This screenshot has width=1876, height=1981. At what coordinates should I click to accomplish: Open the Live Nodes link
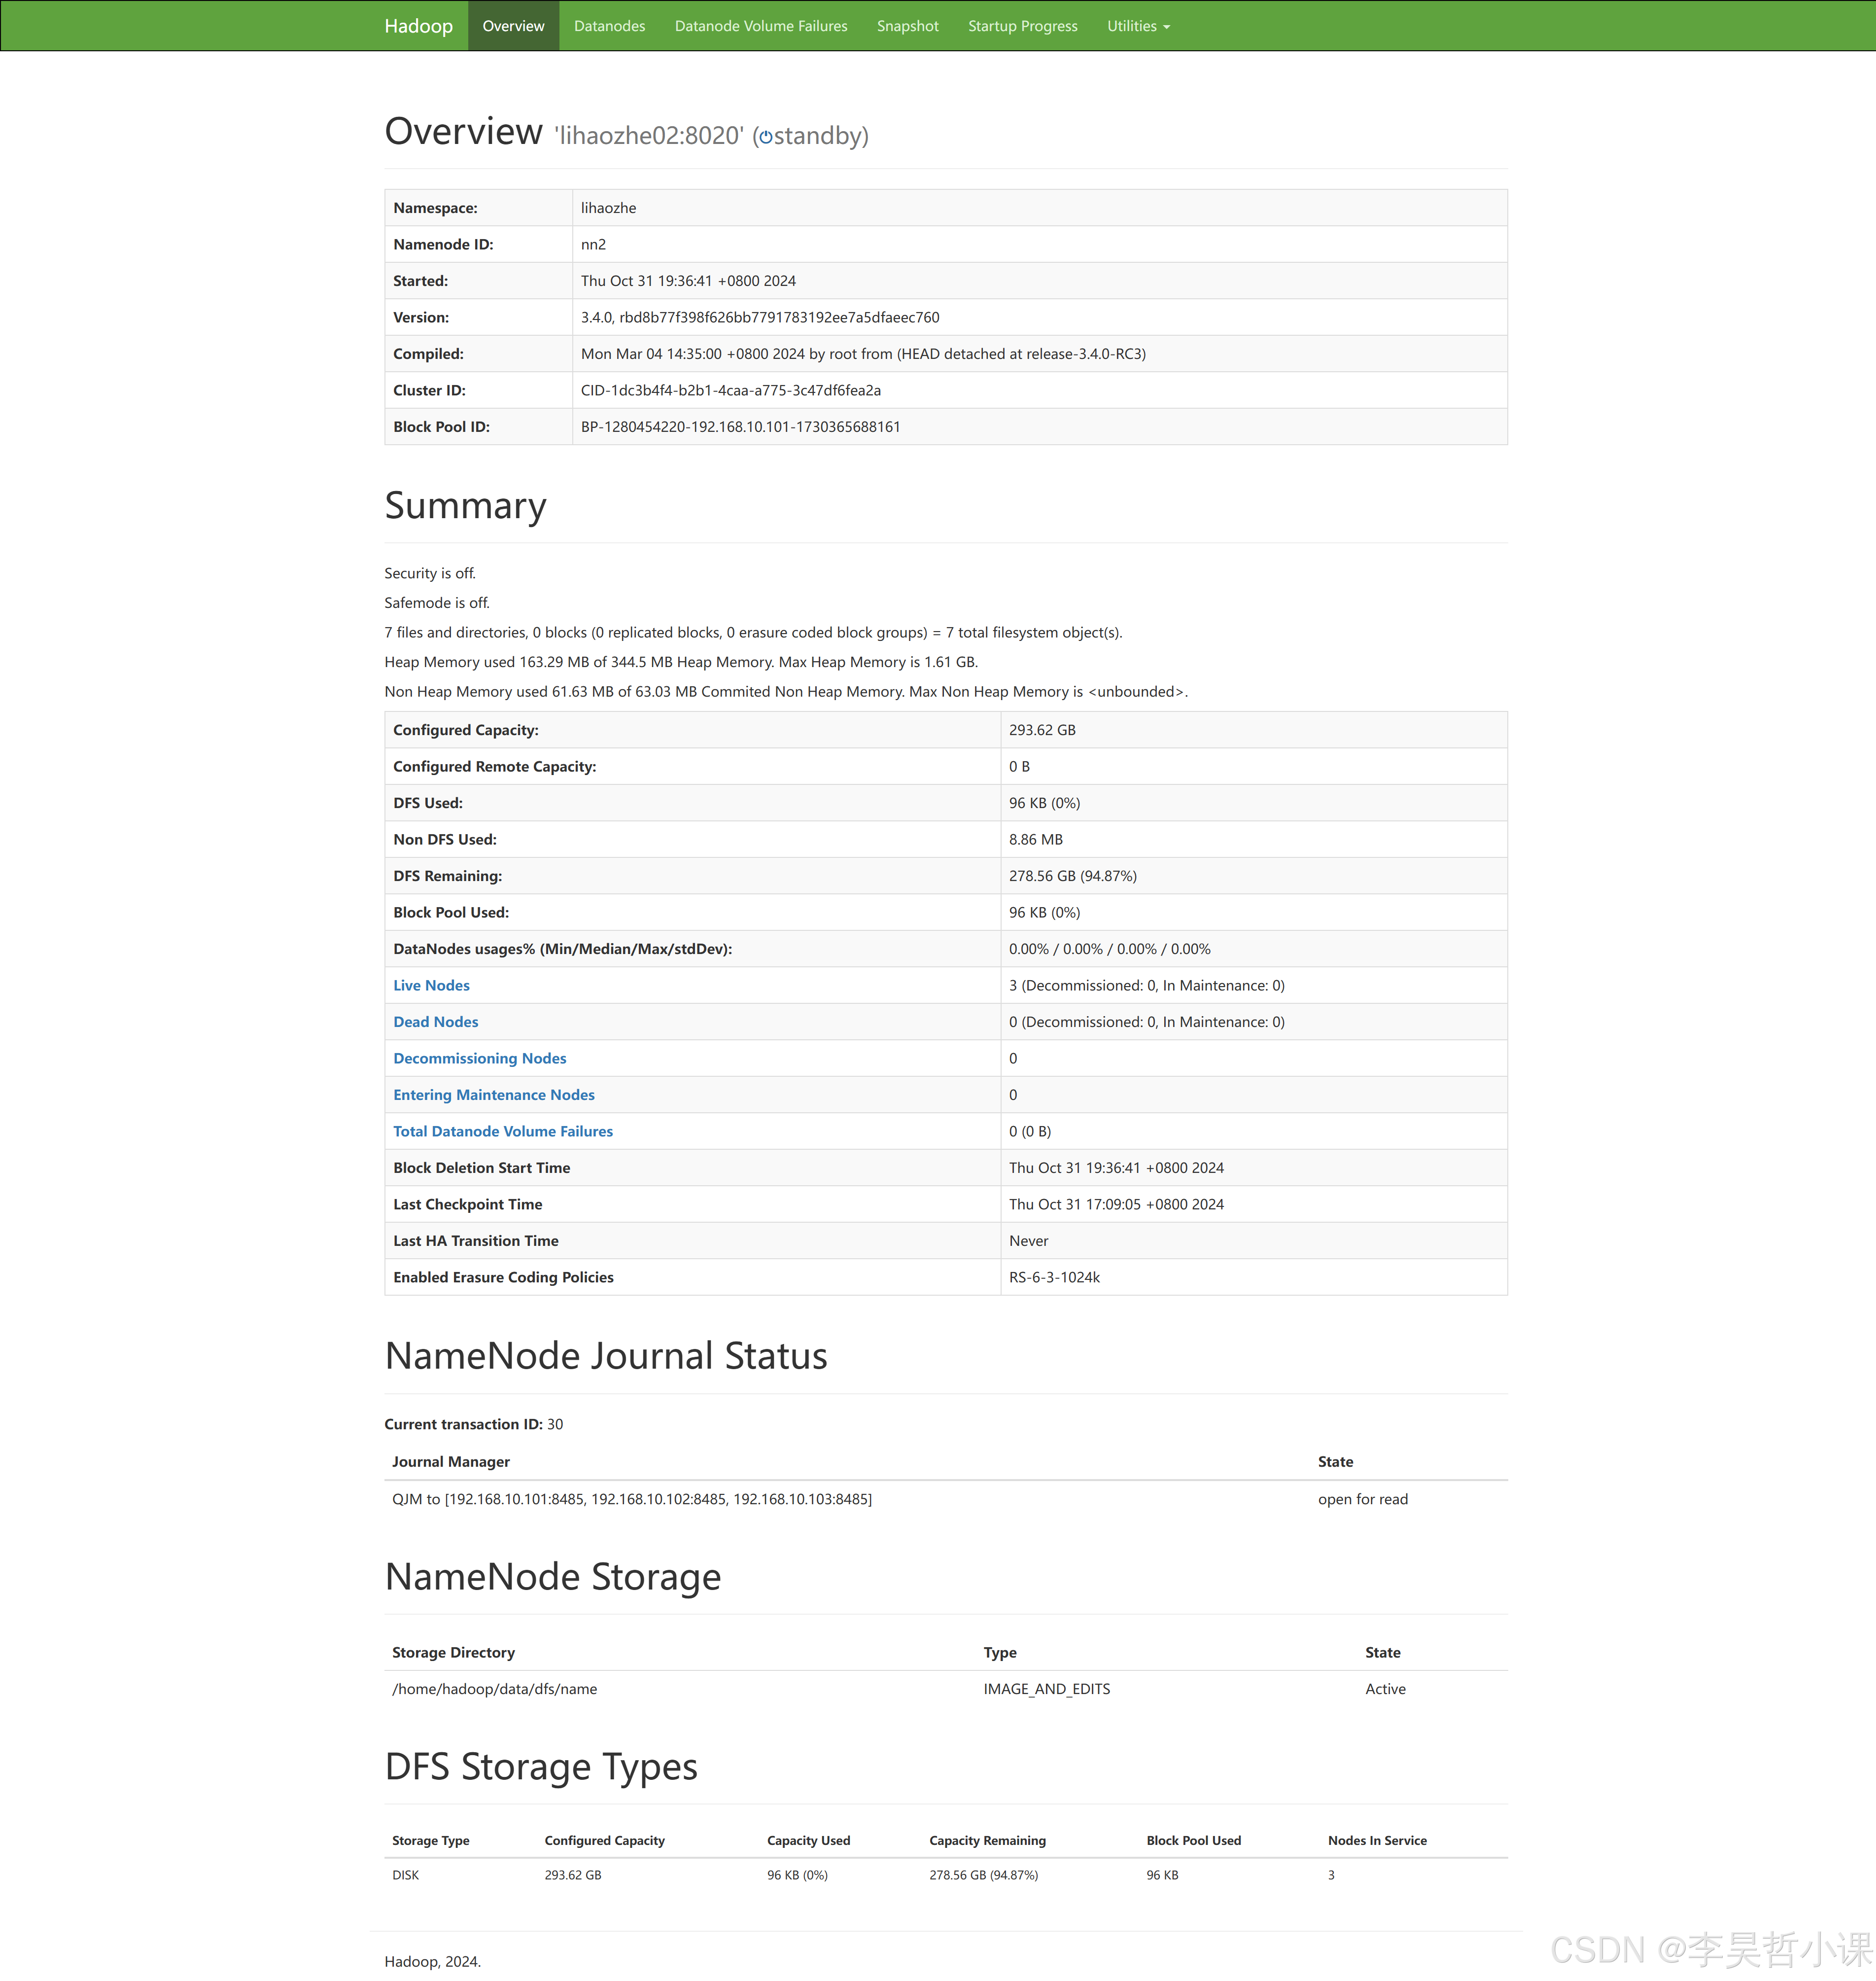point(431,985)
